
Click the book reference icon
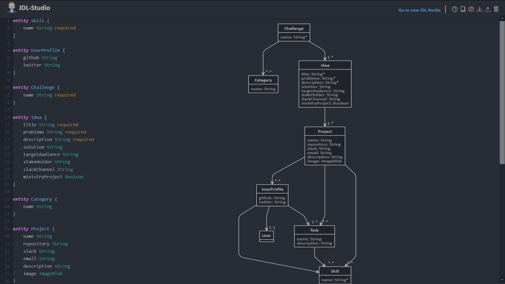pos(463,9)
